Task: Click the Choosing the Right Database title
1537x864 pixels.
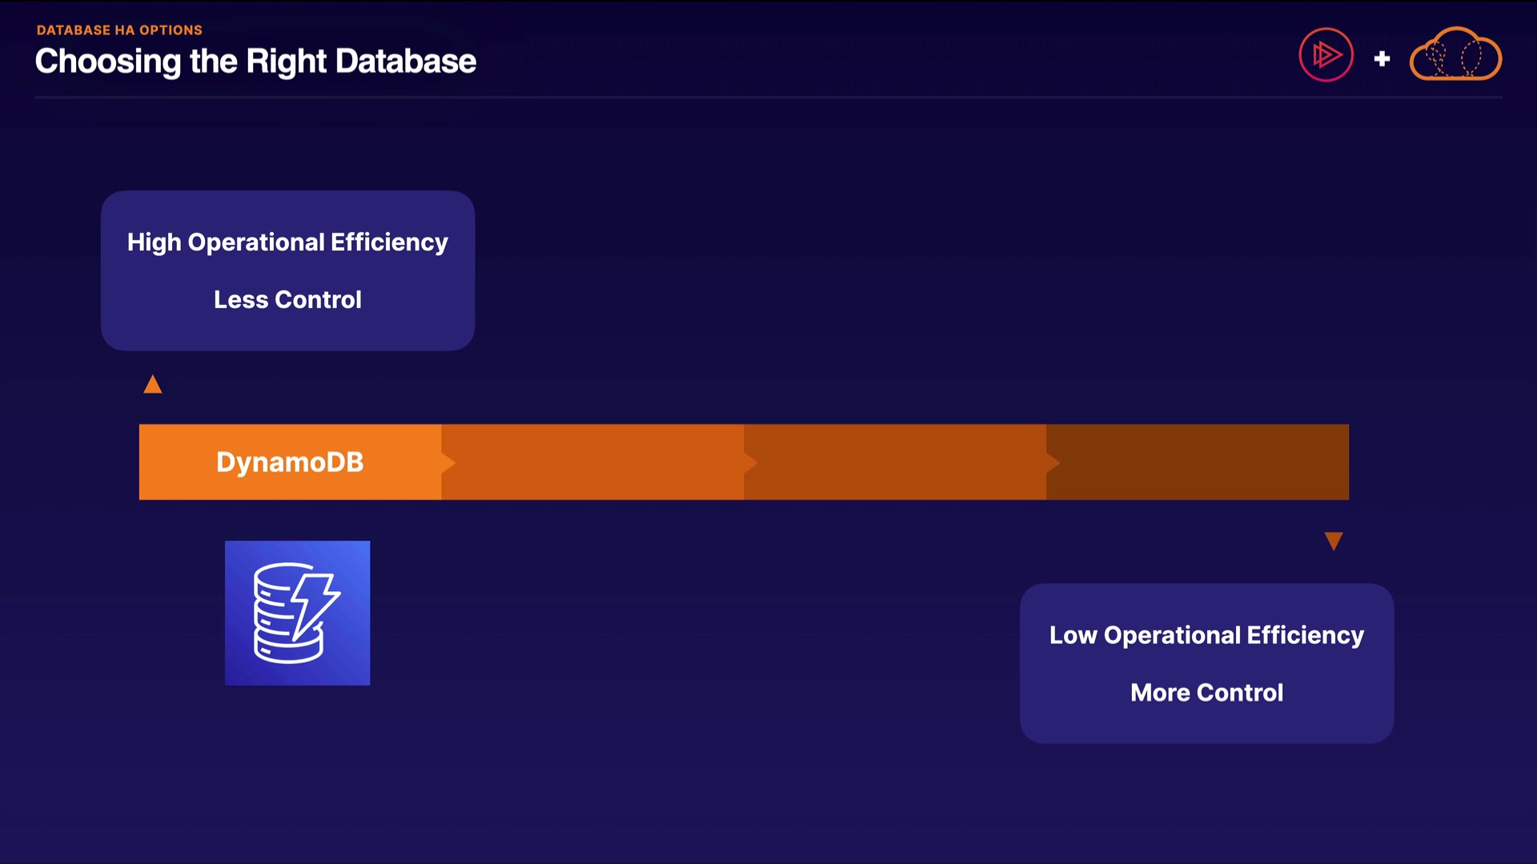Action: tap(255, 62)
